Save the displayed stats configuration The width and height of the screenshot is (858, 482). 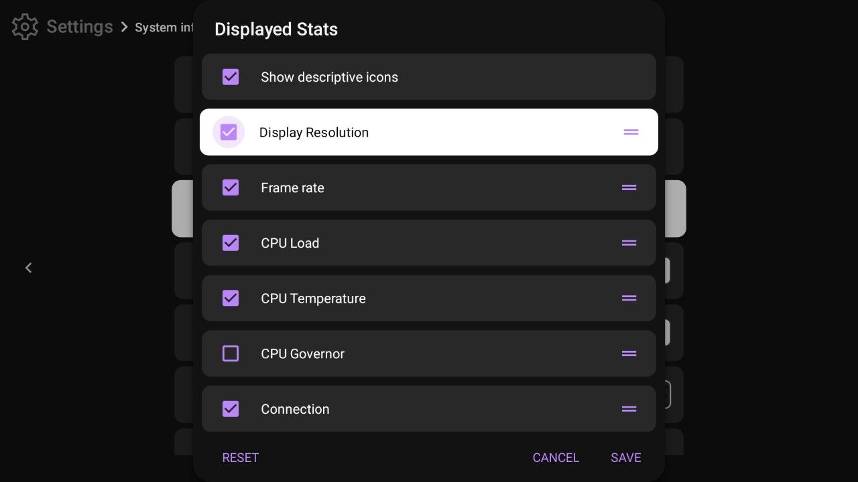[625, 457]
